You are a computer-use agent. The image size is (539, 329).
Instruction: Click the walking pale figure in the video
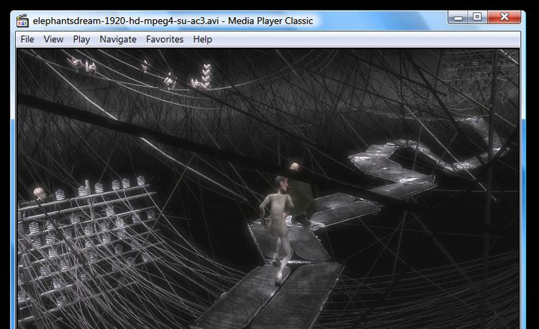point(277,221)
